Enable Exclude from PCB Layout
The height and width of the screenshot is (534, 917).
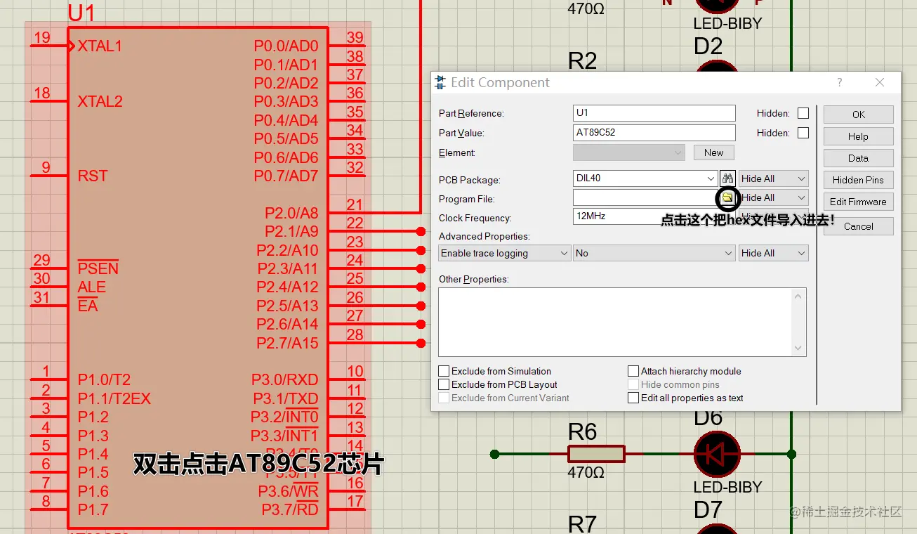coord(444,384)
